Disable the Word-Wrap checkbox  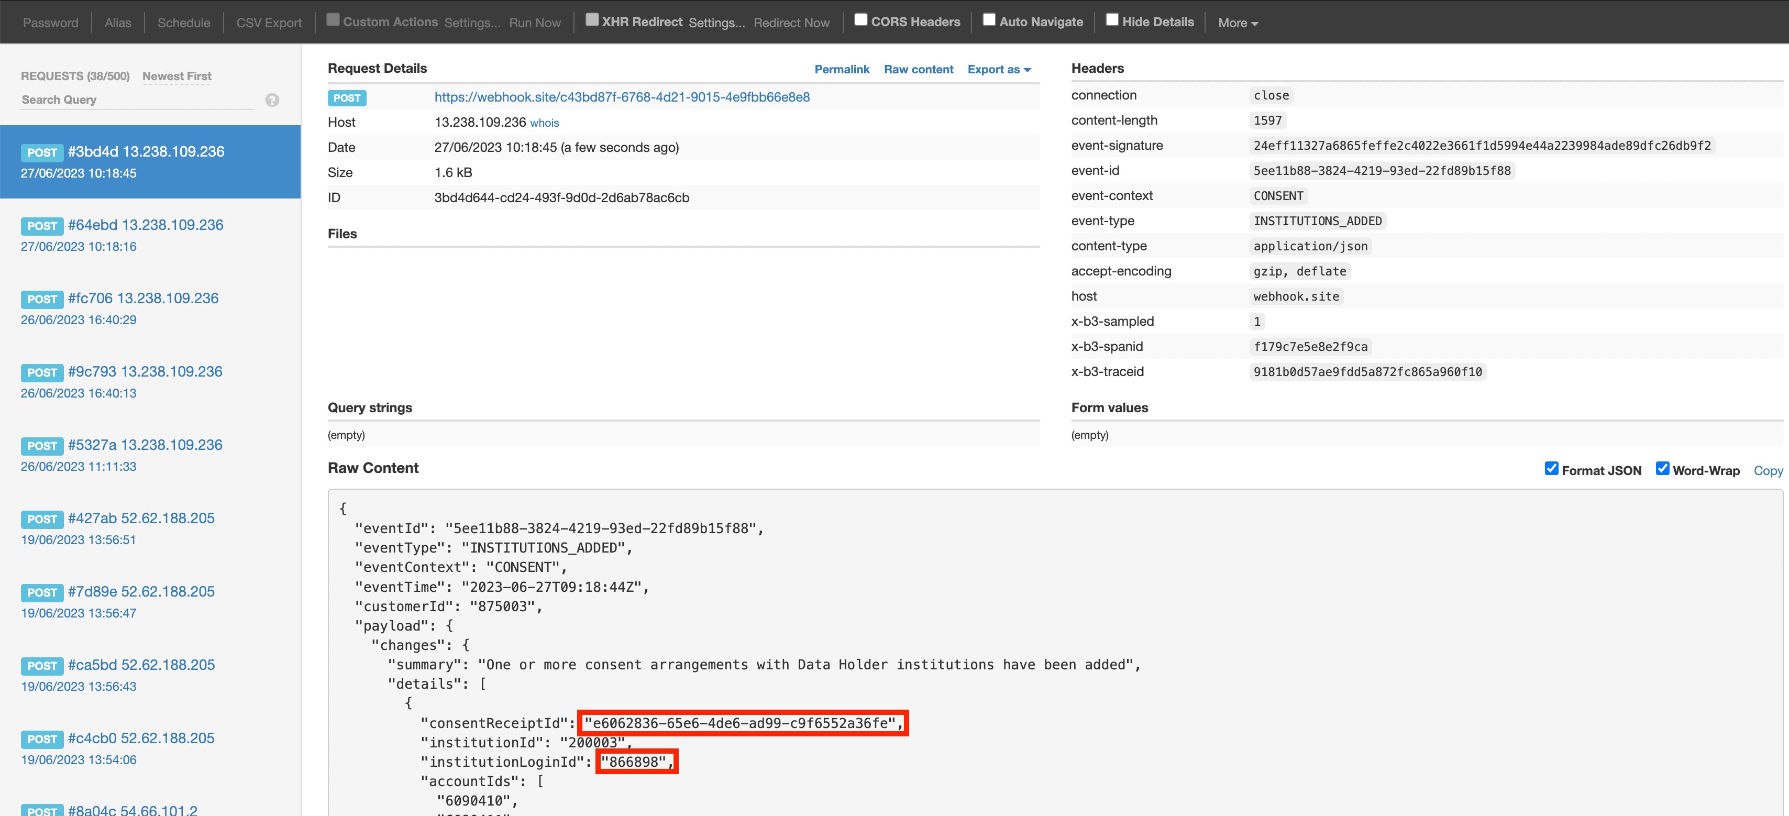pyautogui.click(x=1662, y=468)
